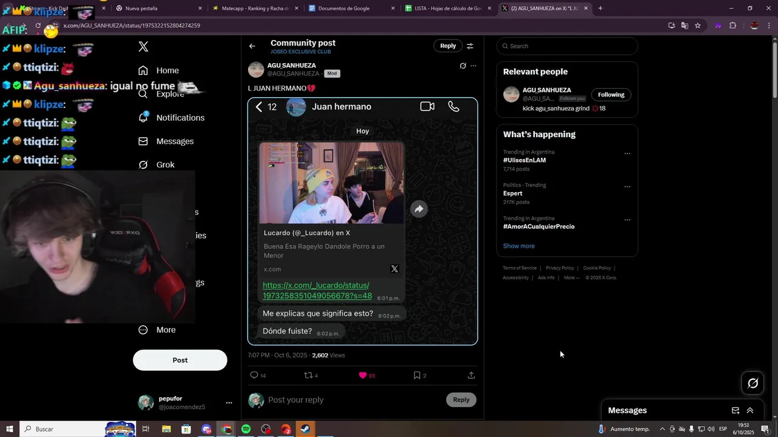Screen dimensions: 778x437
Task: Open the #AmorACualquierPrecio trend
Action: click(x=539, y=226)
